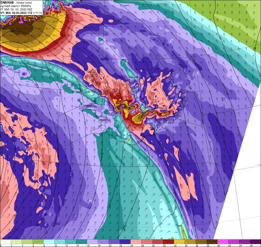
Task: Click the 'og hæð (dam) í 850hPa.' line
Action: (16, 6)
